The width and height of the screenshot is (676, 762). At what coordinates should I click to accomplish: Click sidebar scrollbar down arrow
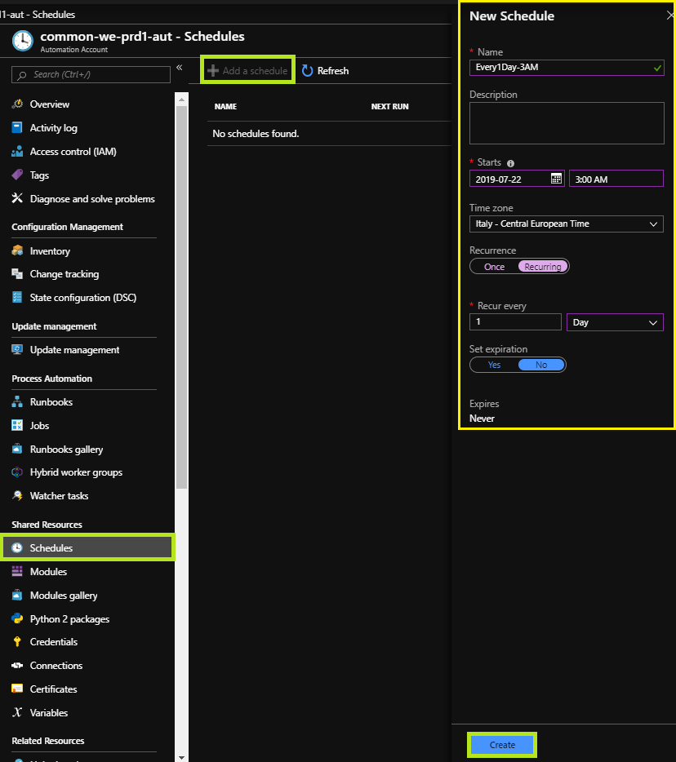pyautogui.click(x=181, y=757)
